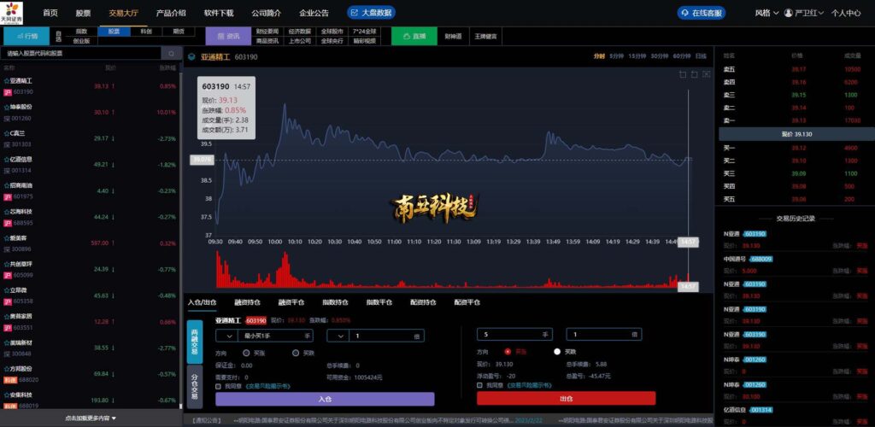Toggle the favorite star for 爱美客
Image resolution: width=875 pixels, height=427 pixels.
click(x=7, y=238)
